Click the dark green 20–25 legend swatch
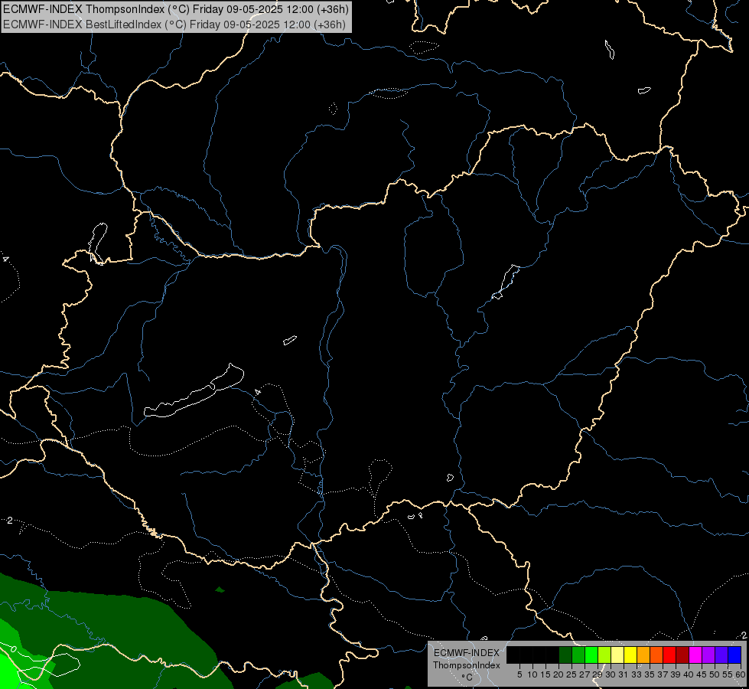This screenshot has width=749, height=689. (565, 655)
